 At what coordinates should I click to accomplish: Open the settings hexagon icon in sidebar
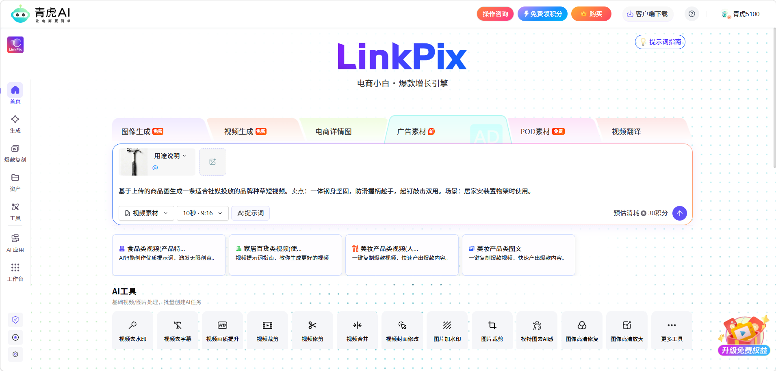pyautogui.click(x=15, y=354)
